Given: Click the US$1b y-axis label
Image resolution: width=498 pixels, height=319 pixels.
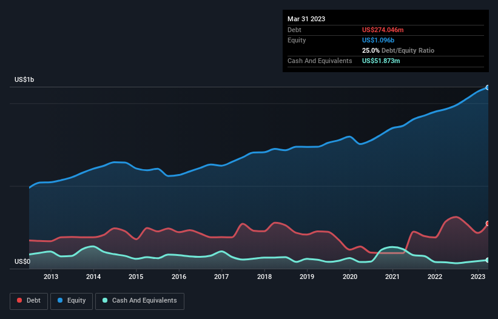Looking at the screenshot, I should [x=24, y=79].
